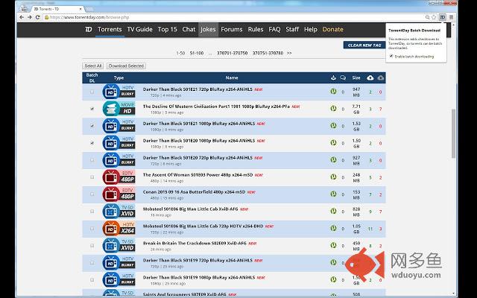Sort by the download column header icon
This screenshot has height=298, width=477.
click(x=333, y=77)
